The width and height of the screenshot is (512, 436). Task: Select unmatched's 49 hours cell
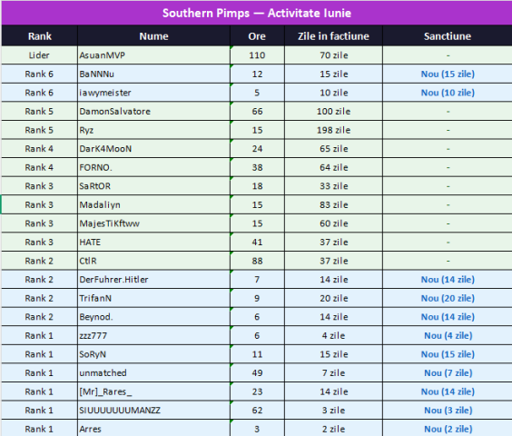(x=257, y=373)
